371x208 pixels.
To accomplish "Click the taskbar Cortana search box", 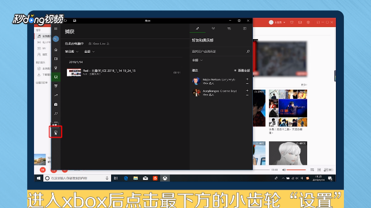I will coord(77,178).
